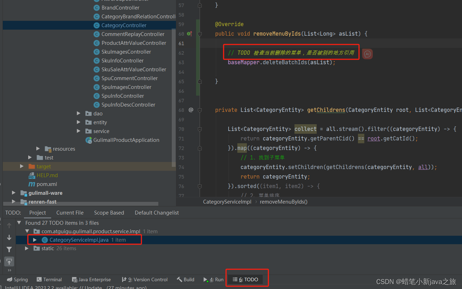The image size is (462, 289).
Task: Click the red AI assistant icon in editor
Action: click(367, 54)
